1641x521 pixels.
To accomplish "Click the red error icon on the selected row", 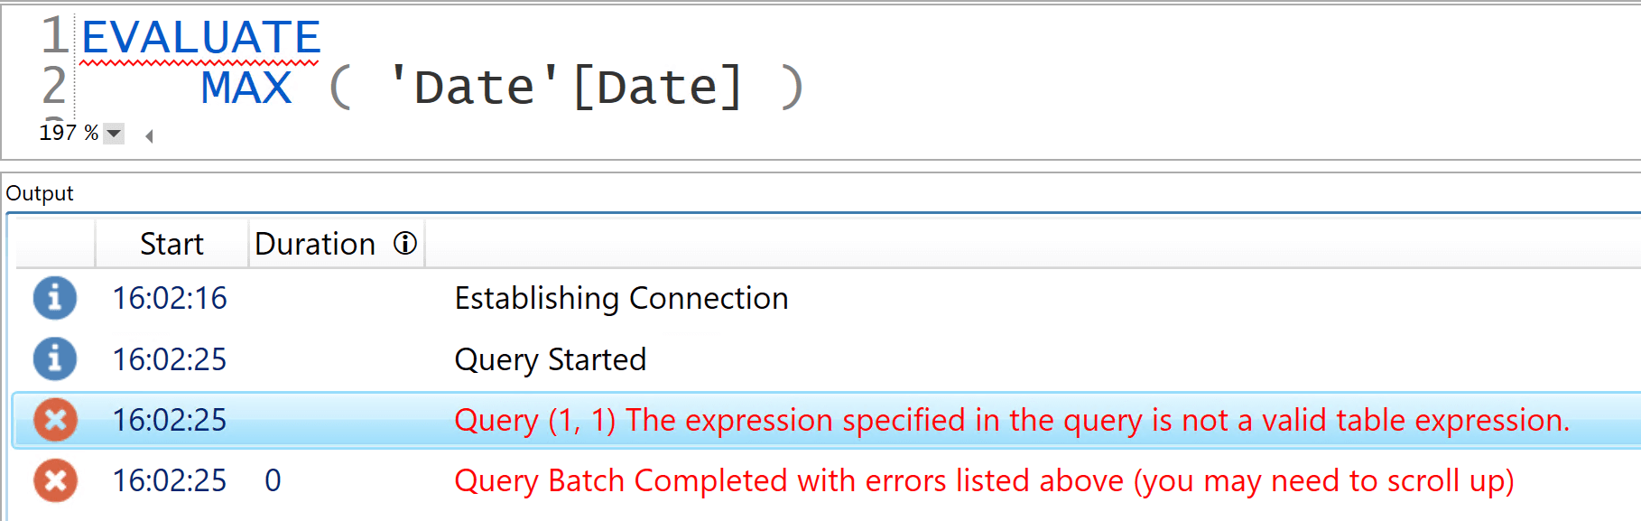I will [x=55, y=420].
